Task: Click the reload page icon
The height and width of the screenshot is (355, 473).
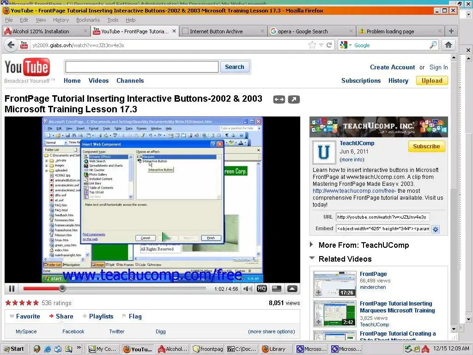Action: point(329,45)
